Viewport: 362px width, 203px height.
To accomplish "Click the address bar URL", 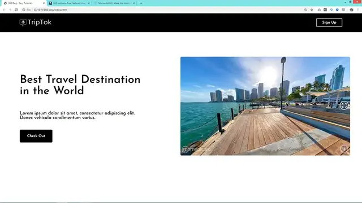I will coord(50,10).
